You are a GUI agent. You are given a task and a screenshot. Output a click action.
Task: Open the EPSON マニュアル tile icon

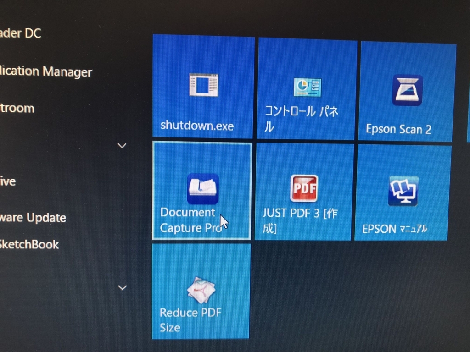point(403,191)
